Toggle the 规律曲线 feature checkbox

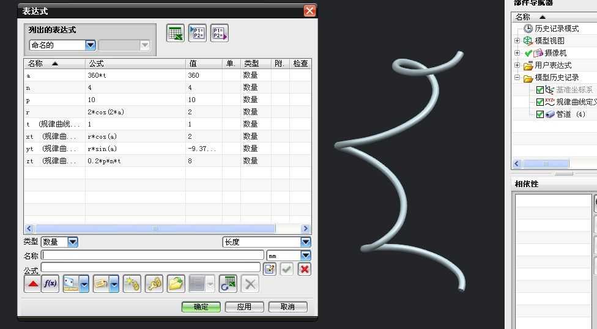pyautogui.click(x=540, y=102)
